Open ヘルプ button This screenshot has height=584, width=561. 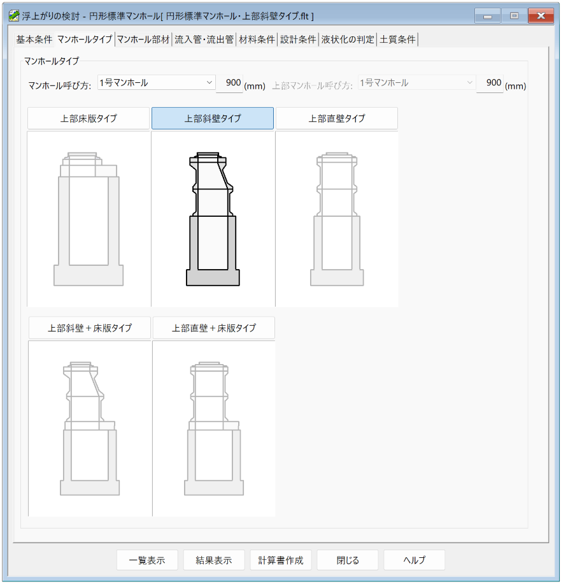pyautogui.click(x=414, y=560)
